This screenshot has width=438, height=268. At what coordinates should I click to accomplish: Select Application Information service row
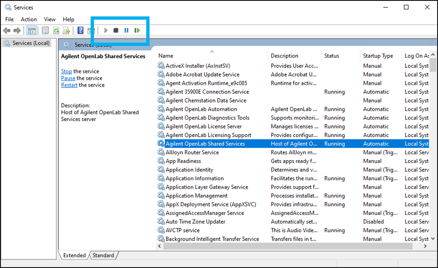pyautogui.click(x=293, y=178)
